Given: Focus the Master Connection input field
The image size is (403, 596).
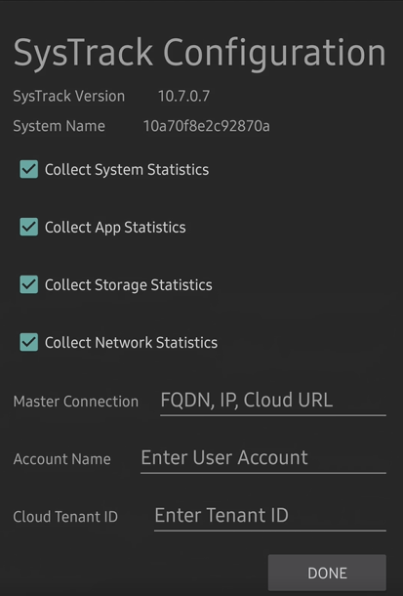Looking at the screenshot, I should (x=273, y=401).
